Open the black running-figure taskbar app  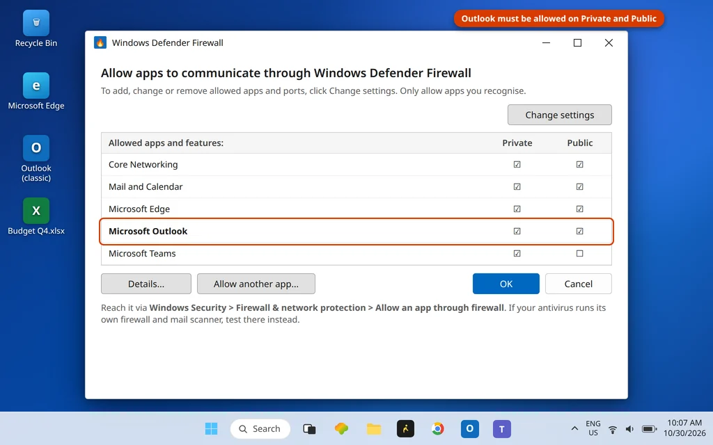click(405, 428)
